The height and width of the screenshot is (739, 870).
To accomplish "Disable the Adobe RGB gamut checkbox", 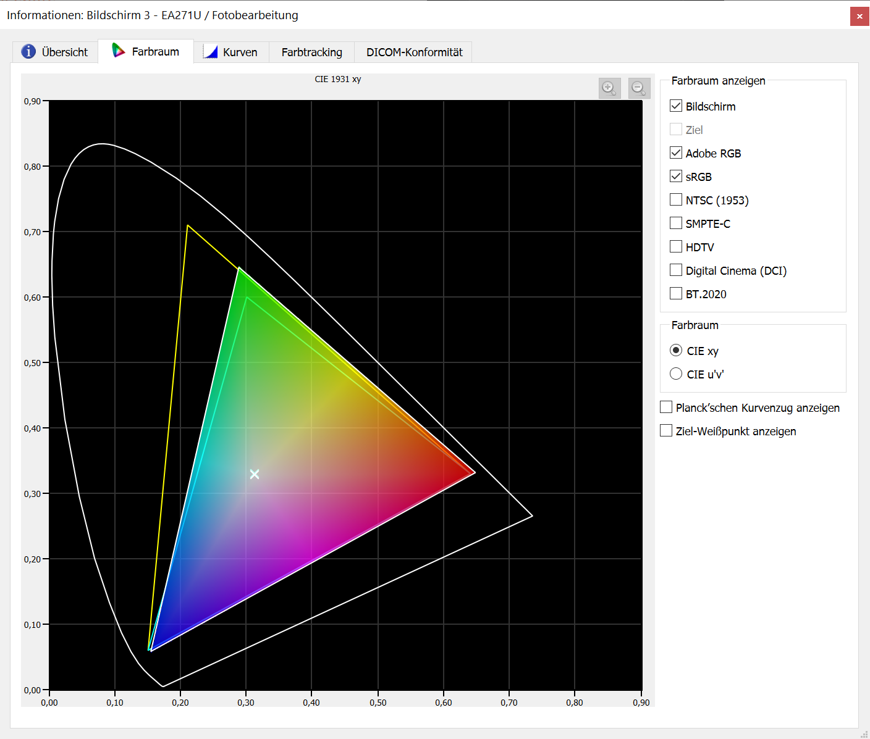I will point(676,153).
